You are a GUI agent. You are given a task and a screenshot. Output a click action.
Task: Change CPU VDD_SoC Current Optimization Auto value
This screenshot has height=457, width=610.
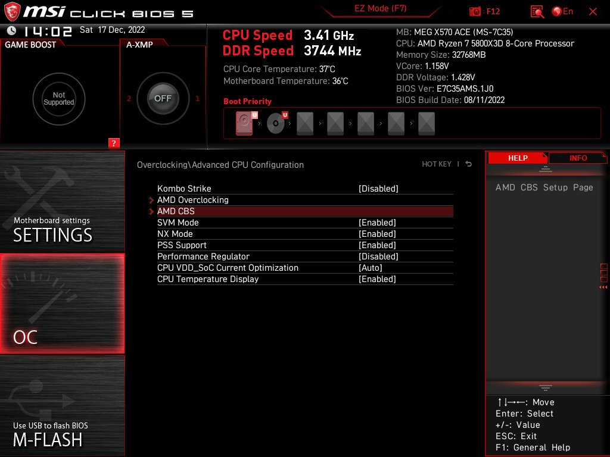tap(371, 267)
